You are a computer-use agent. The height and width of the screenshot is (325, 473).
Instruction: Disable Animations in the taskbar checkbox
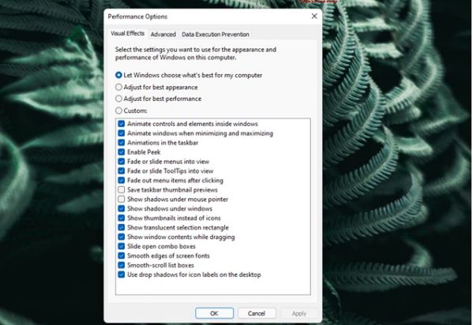tap(122, 143)
